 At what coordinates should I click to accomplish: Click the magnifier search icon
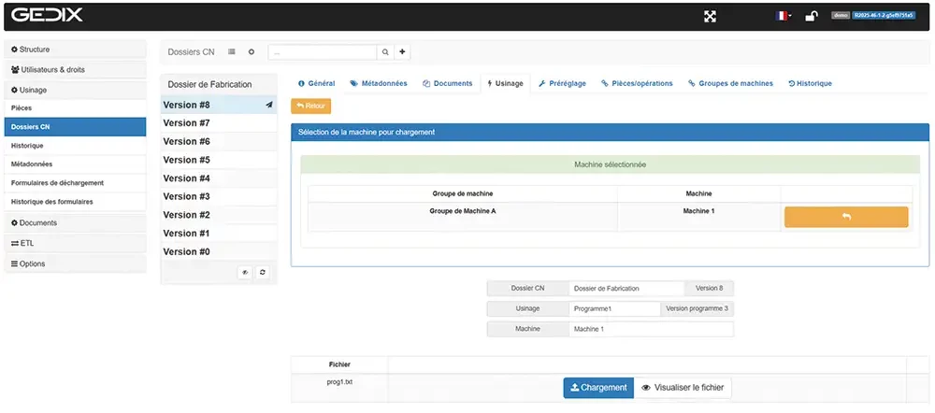(384, 52)
